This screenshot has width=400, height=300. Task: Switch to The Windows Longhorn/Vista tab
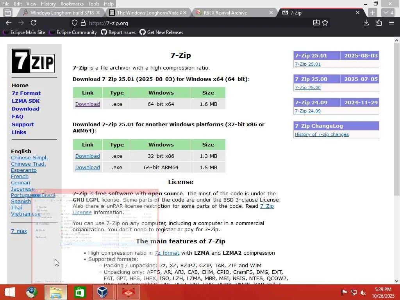(x=148, y=12)
